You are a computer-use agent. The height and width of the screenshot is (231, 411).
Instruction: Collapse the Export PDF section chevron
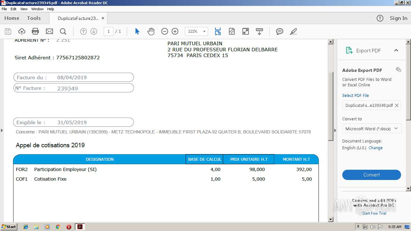(396, 50)
